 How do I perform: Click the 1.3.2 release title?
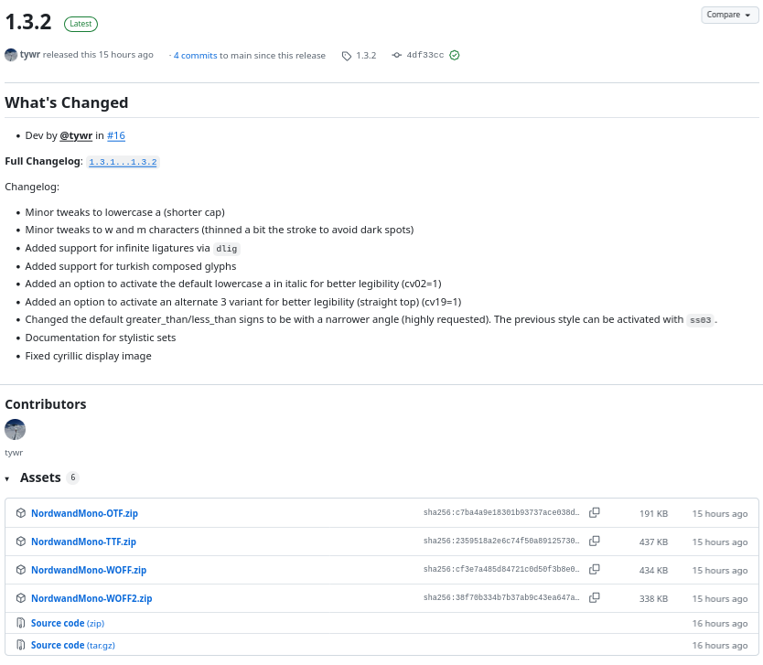coord(28,22)
